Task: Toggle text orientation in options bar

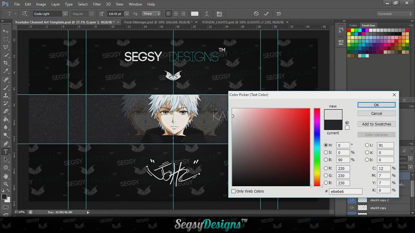Action: [x=25, y=14]
